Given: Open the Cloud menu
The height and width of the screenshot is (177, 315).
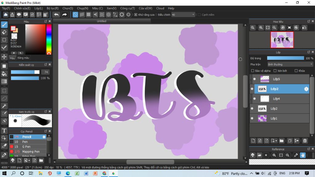Looking at the screenshot, I should point(160,8).
